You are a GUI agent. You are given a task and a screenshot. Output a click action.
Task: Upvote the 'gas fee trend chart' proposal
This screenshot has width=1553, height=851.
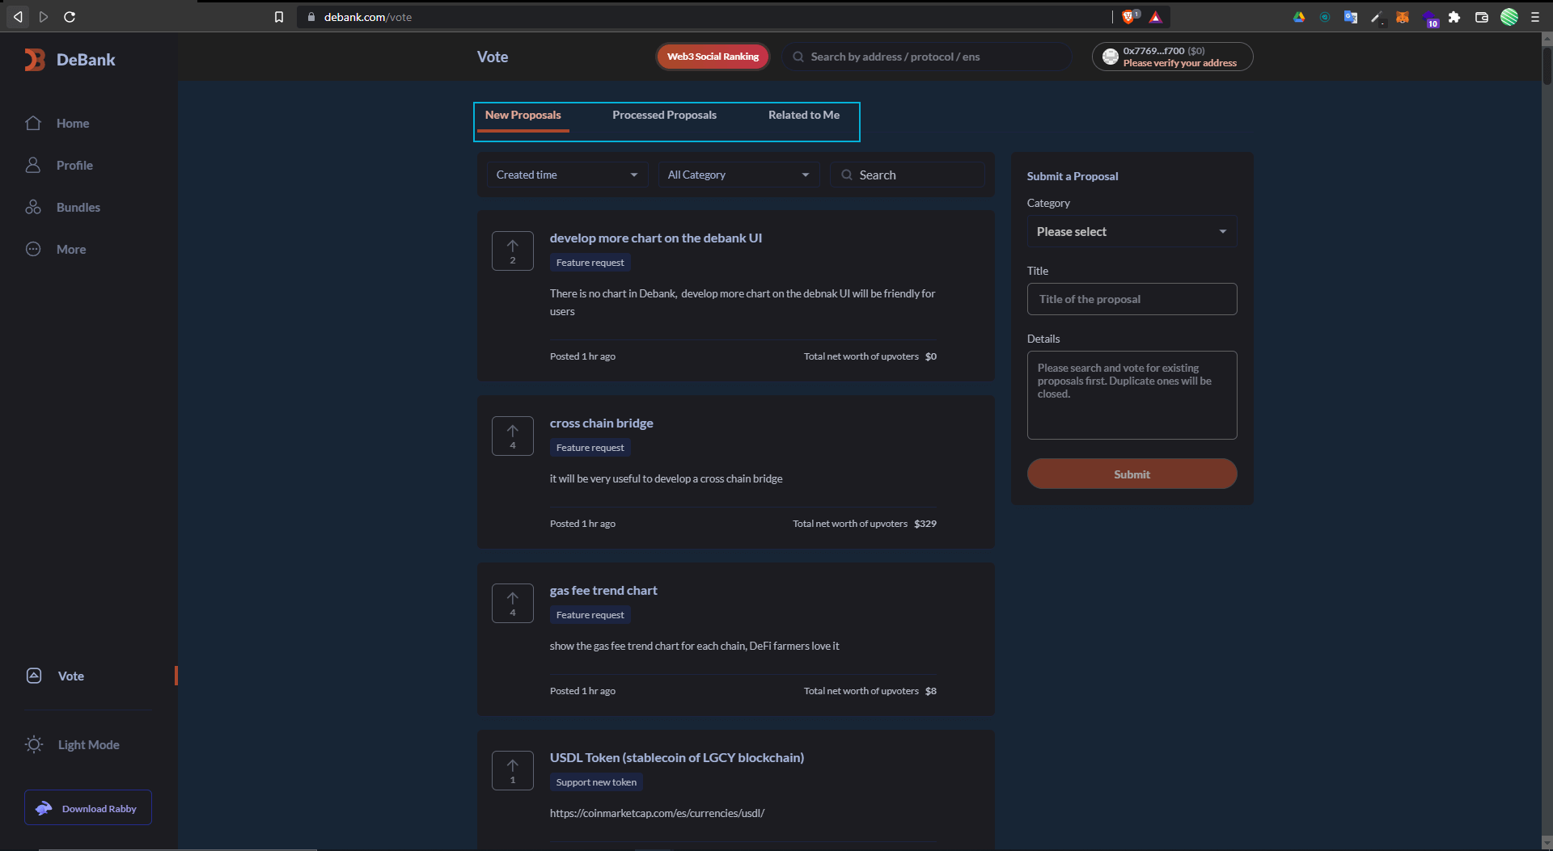(x=512, y=603)
